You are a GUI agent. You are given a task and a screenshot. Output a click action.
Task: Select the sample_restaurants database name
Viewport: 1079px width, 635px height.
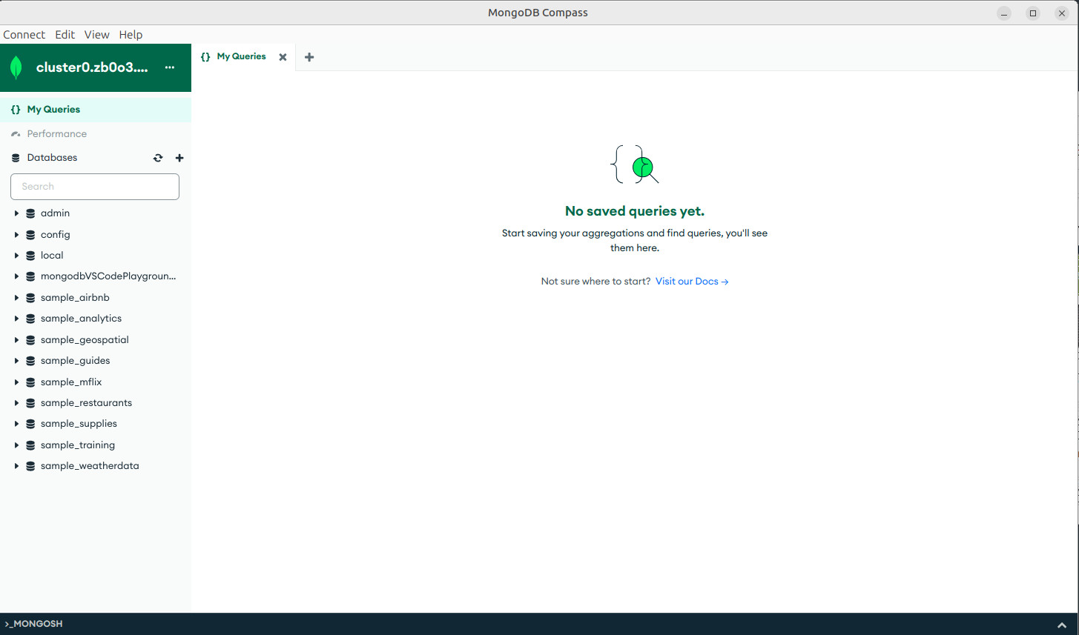point(86,403)
